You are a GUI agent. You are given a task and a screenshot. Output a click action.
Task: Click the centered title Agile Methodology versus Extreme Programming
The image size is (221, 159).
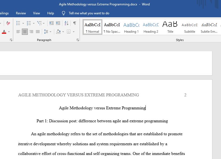click(102, 108)
